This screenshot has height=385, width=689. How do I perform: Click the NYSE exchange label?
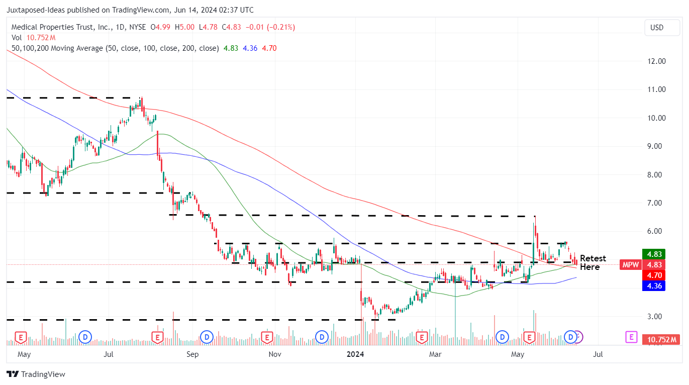click(x=139, y=27)
